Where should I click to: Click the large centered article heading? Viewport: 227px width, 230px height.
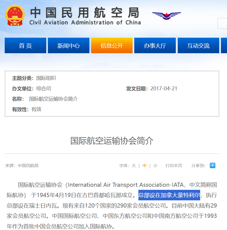click(x=112, y=141)
